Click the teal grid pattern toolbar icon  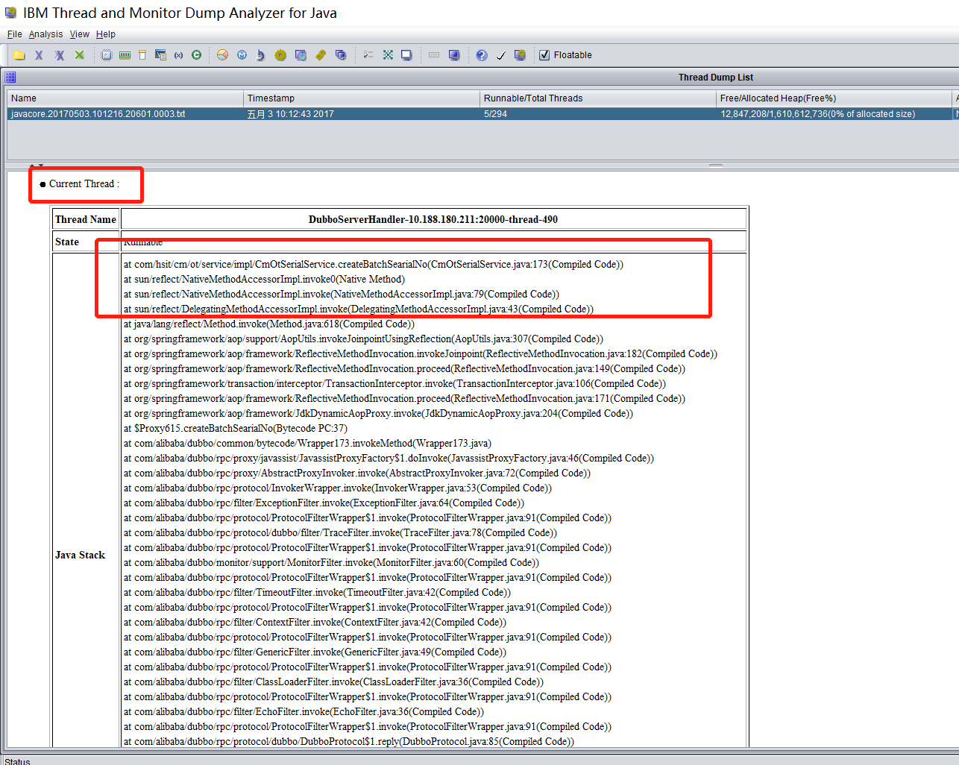388,55
